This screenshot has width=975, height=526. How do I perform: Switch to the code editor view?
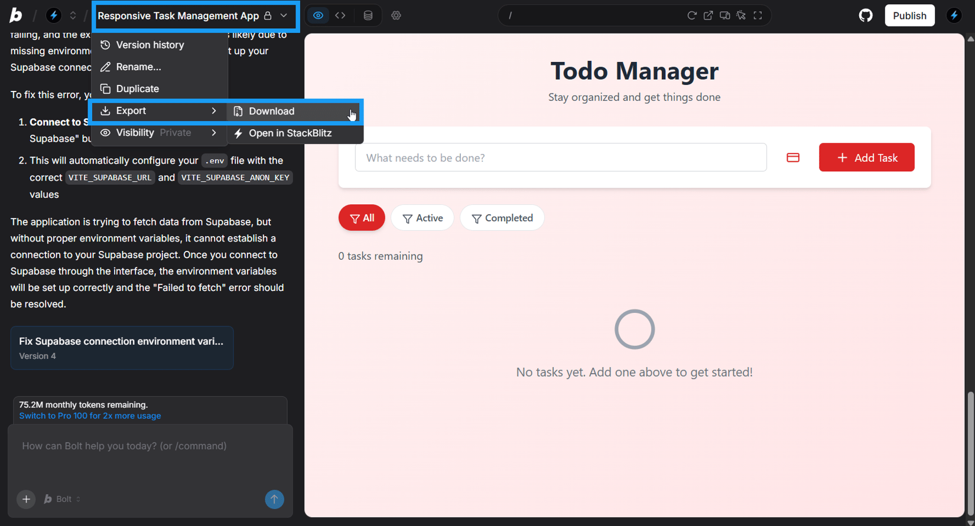[x=340, y=15]
